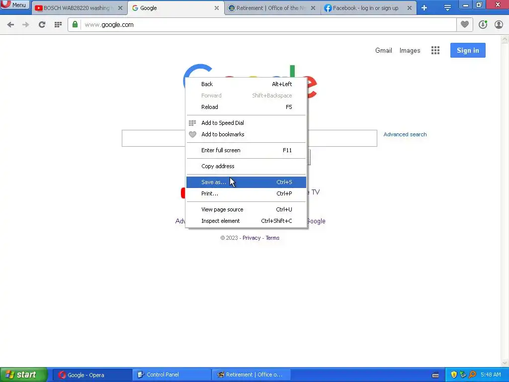Open the user account icon in toolbar
The height and width of the screenshot is (382, 509).
499,25
